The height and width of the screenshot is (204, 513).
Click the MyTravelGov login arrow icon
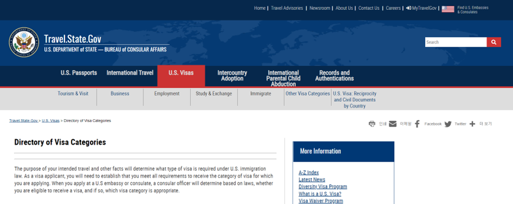[x=409, y=8]
